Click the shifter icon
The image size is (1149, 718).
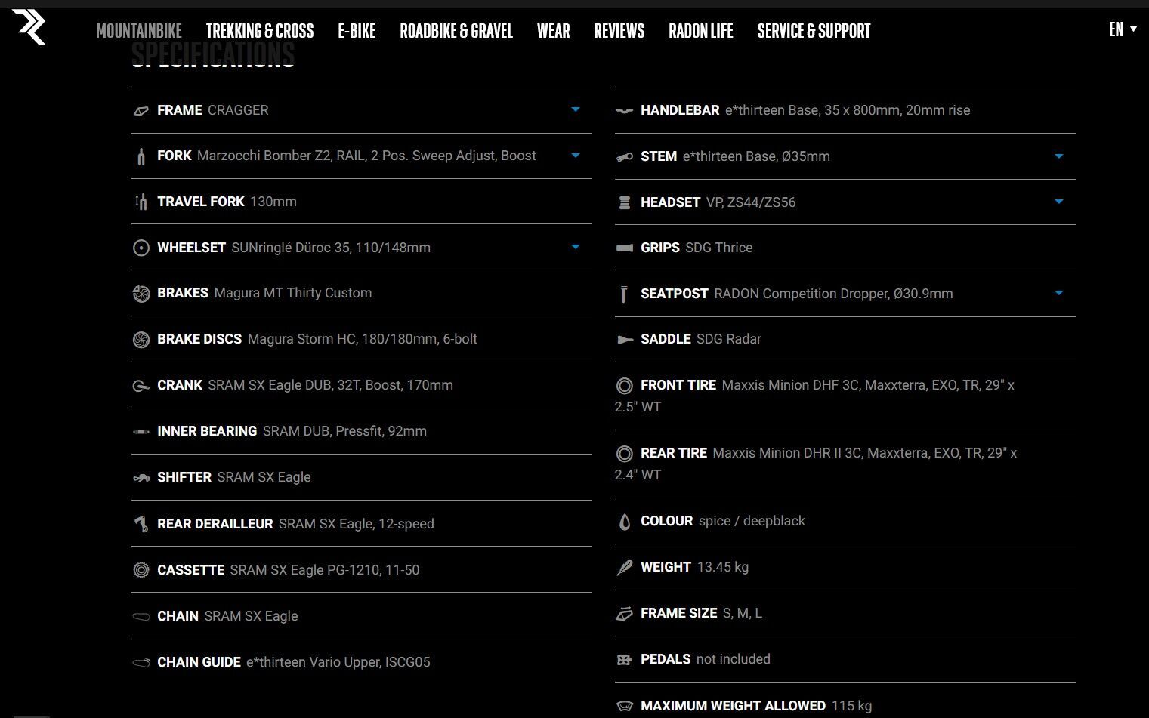(141, 478)
